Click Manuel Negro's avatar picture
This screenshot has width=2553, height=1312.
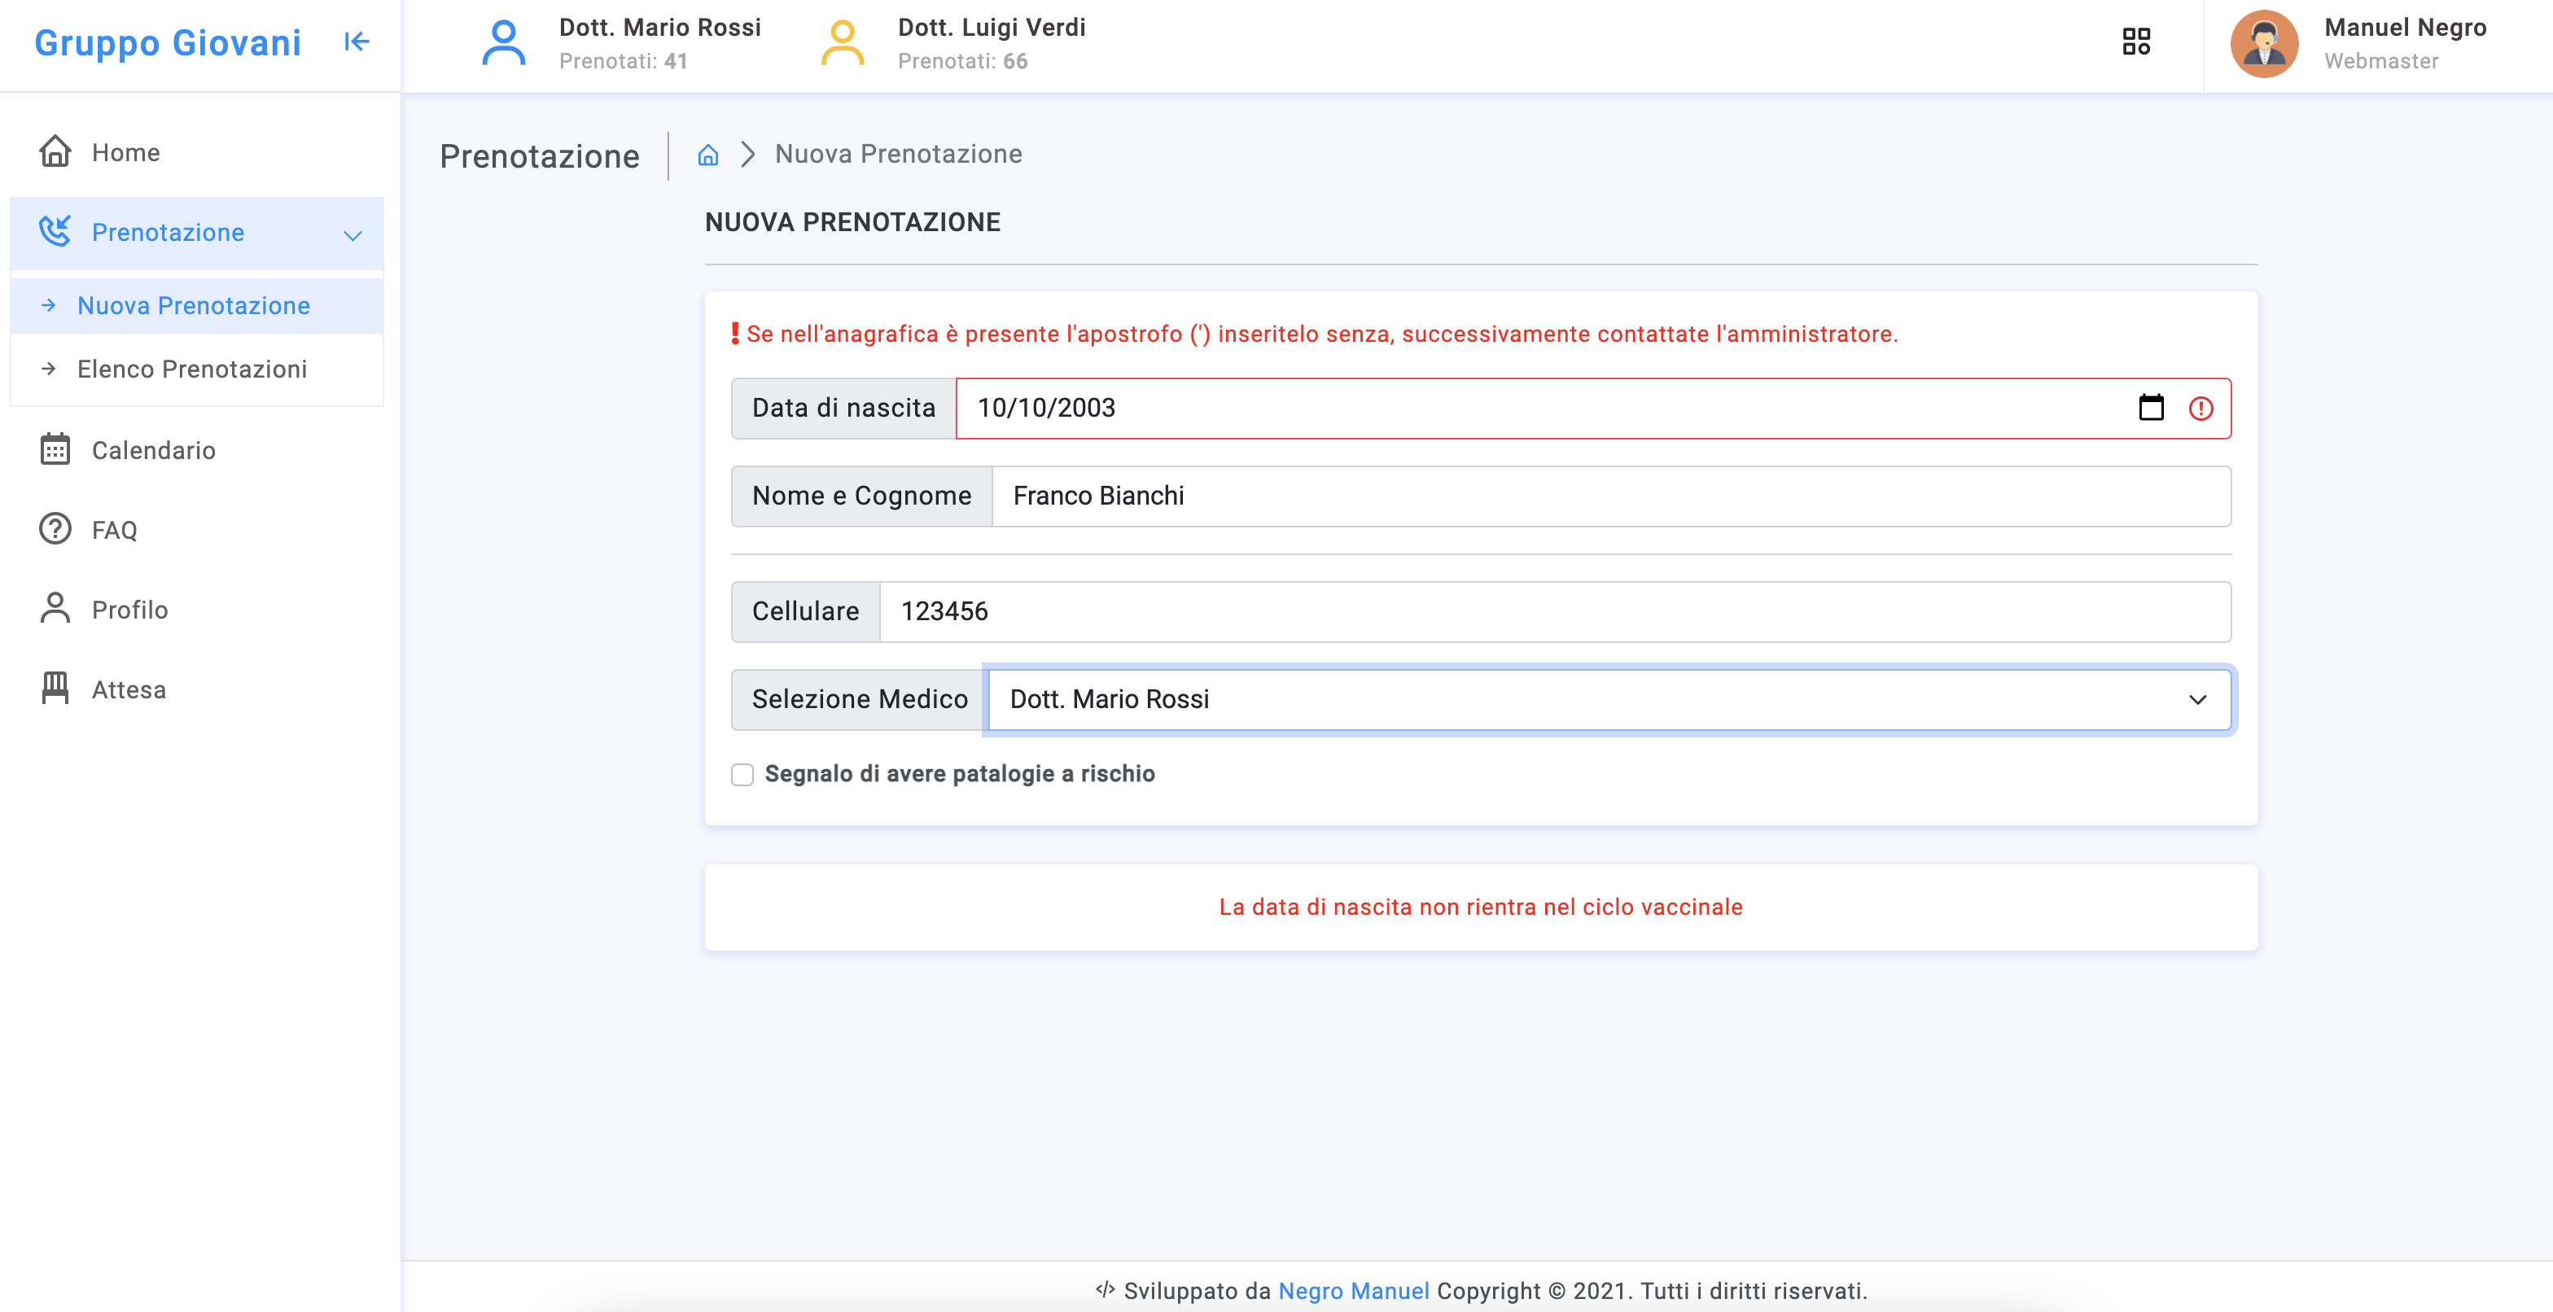(x=2264, y=44)
